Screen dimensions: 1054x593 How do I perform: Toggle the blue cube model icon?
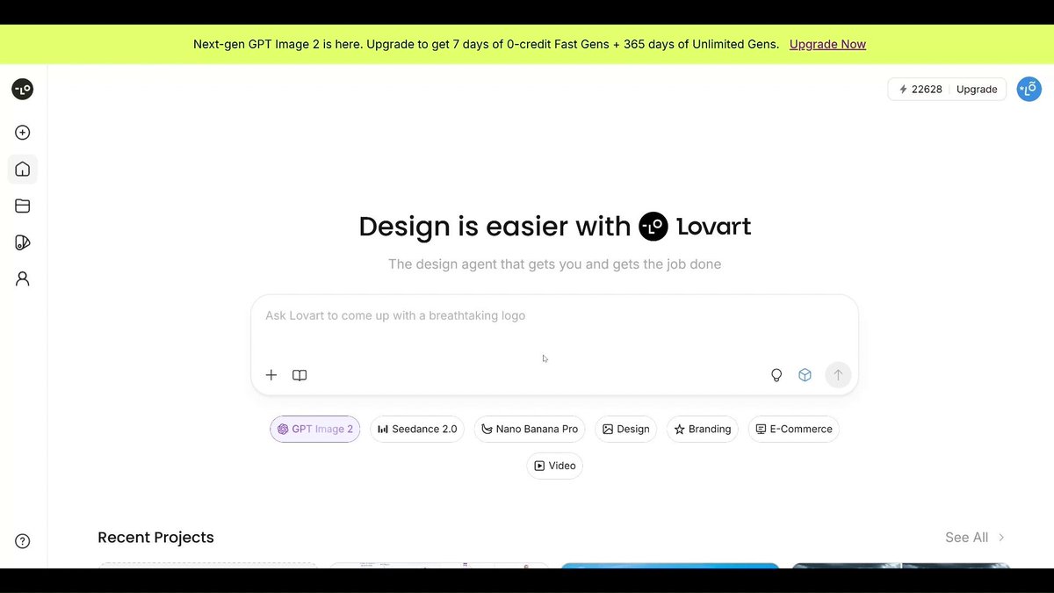[805, 375]
